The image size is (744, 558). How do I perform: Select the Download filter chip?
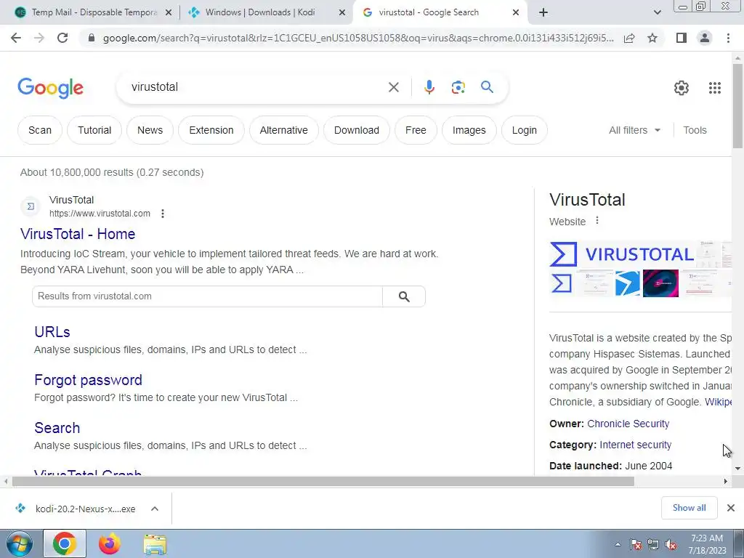[x=356, y=130]
